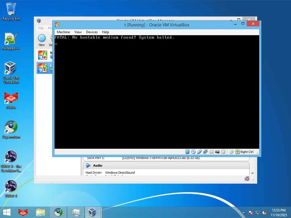Click the Audio section header
Image resolution: width=291 pixels, height=218 pixels.
pos(166,165)
